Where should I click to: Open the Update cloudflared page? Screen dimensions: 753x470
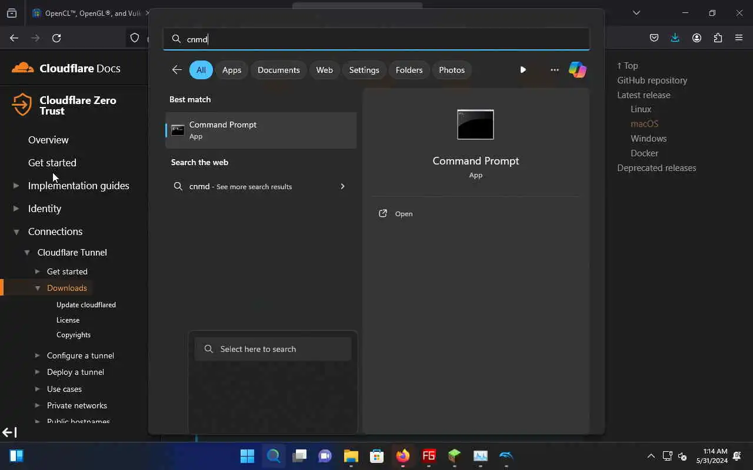[x=86, y=305]
